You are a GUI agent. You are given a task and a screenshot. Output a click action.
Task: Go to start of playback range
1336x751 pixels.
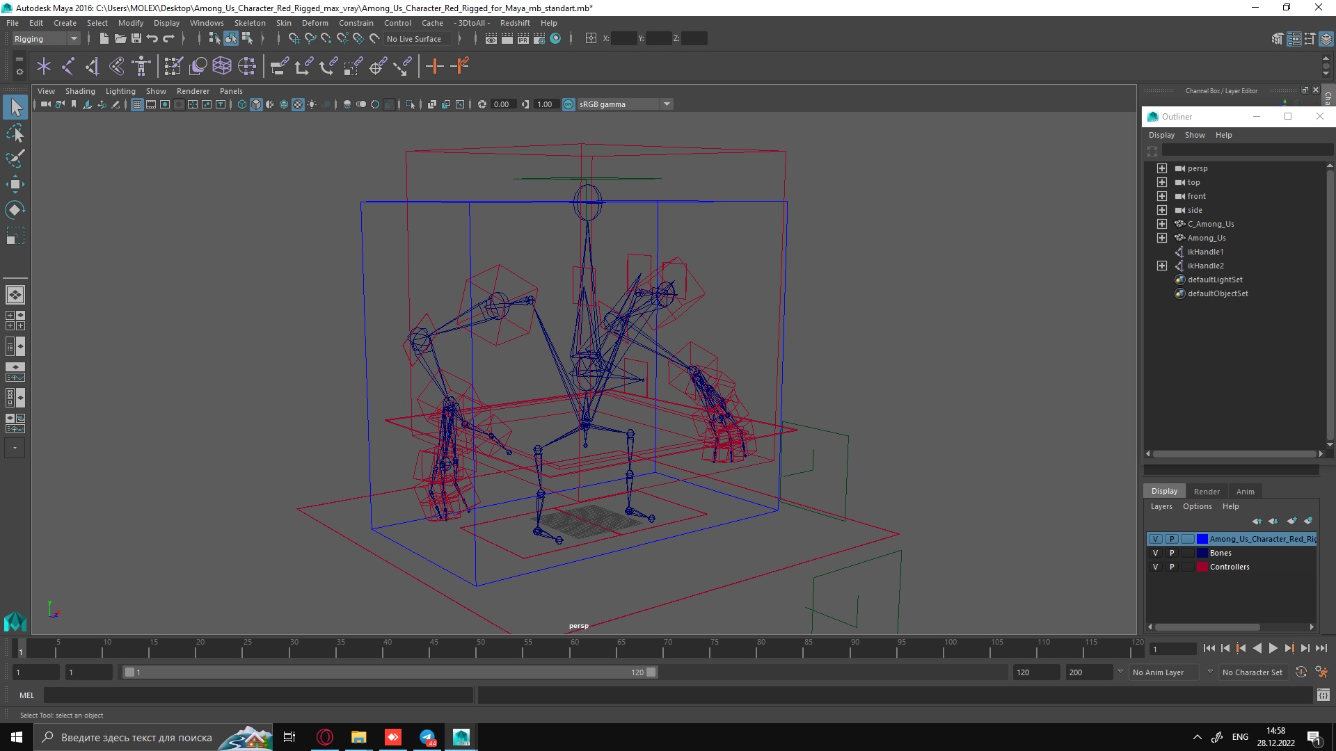click(x=1209, y=648)
